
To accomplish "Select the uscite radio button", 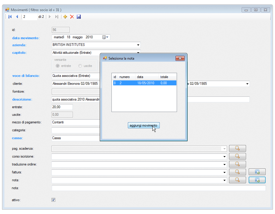I will pos(80,66).
